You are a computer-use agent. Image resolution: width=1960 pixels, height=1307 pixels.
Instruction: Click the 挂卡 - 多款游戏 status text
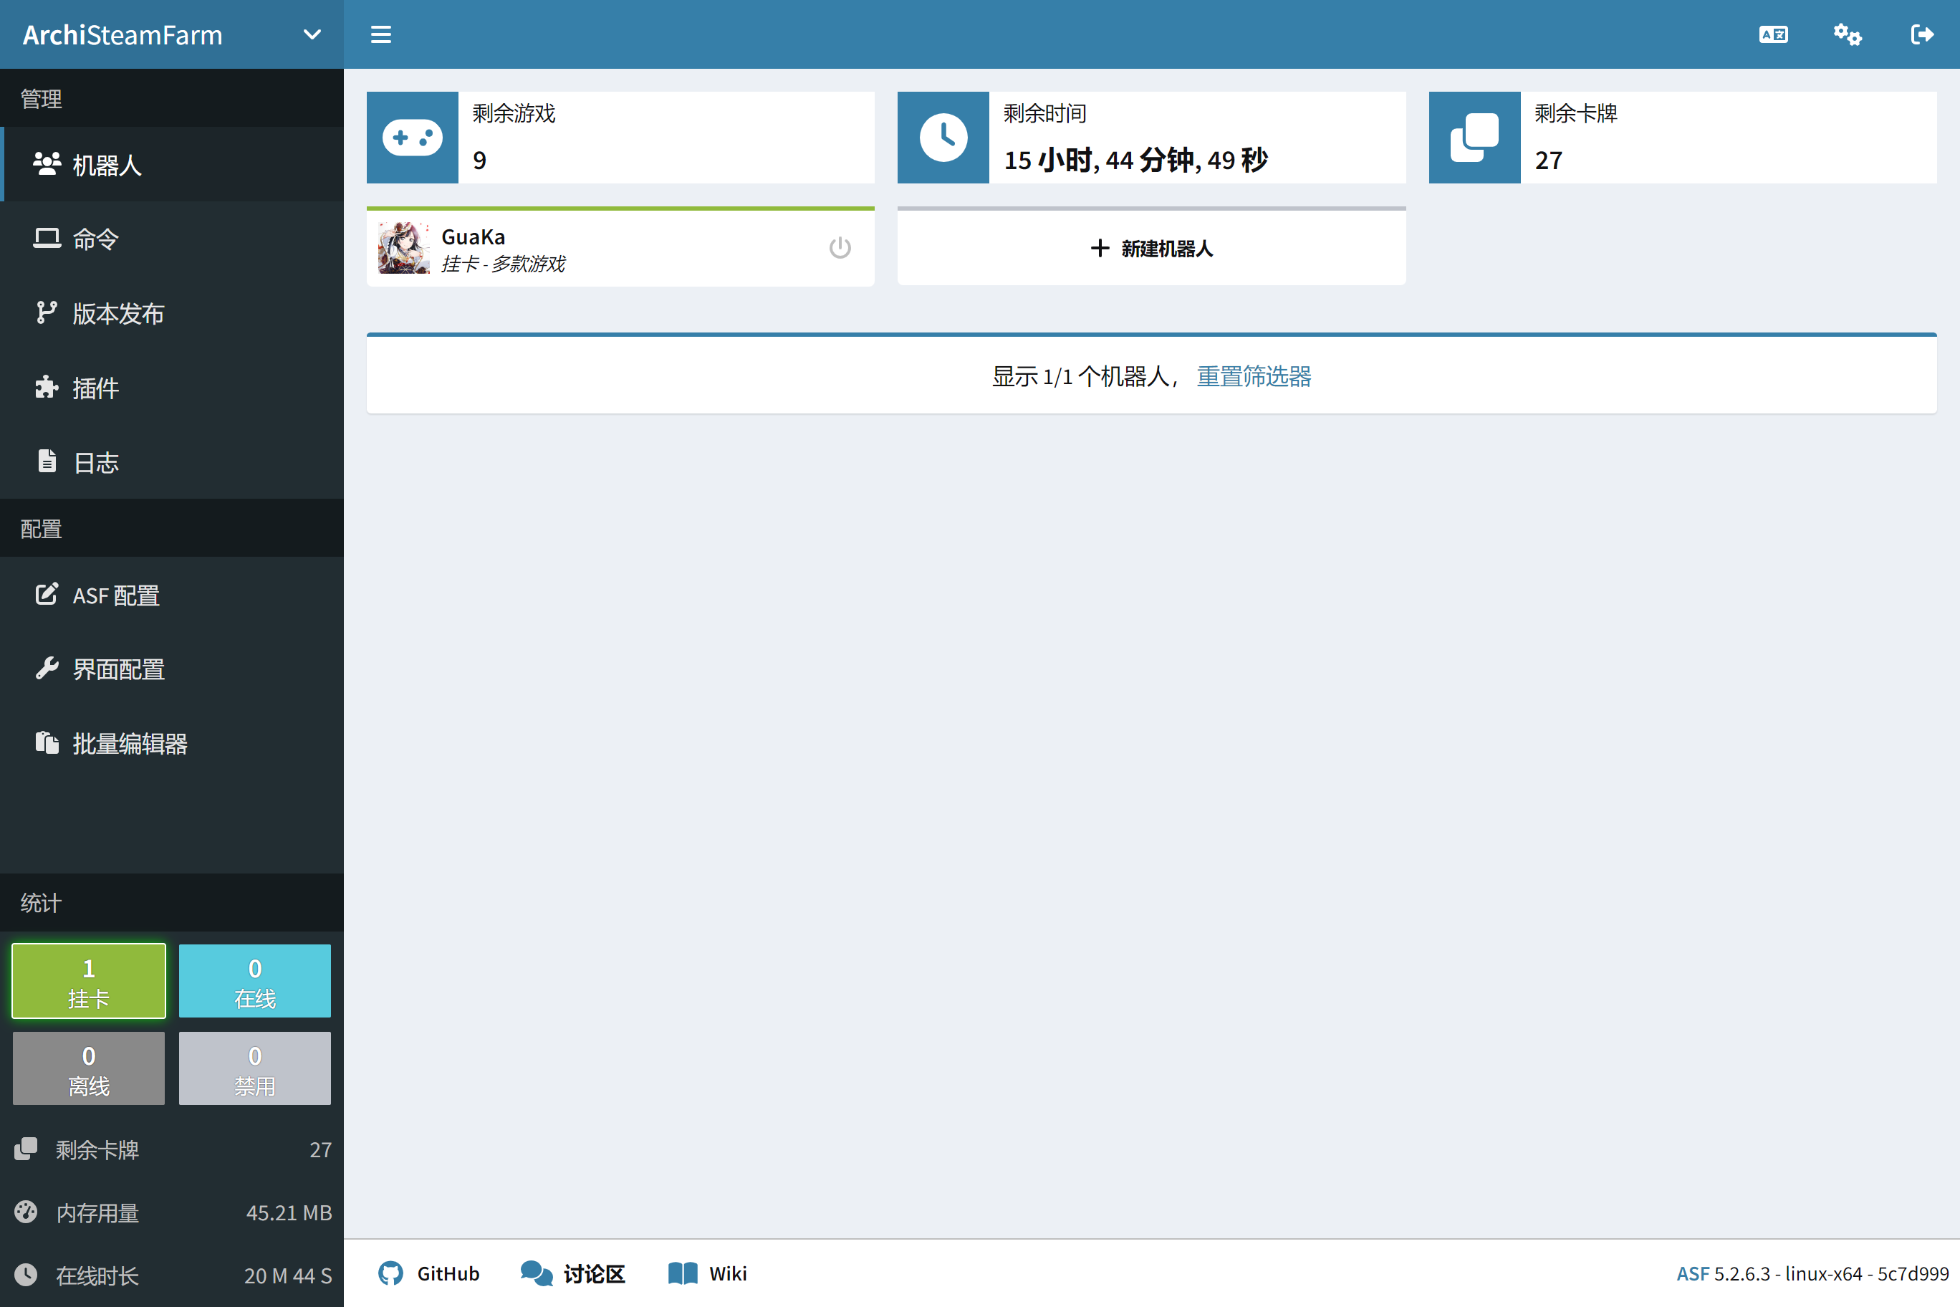point(504,264)
